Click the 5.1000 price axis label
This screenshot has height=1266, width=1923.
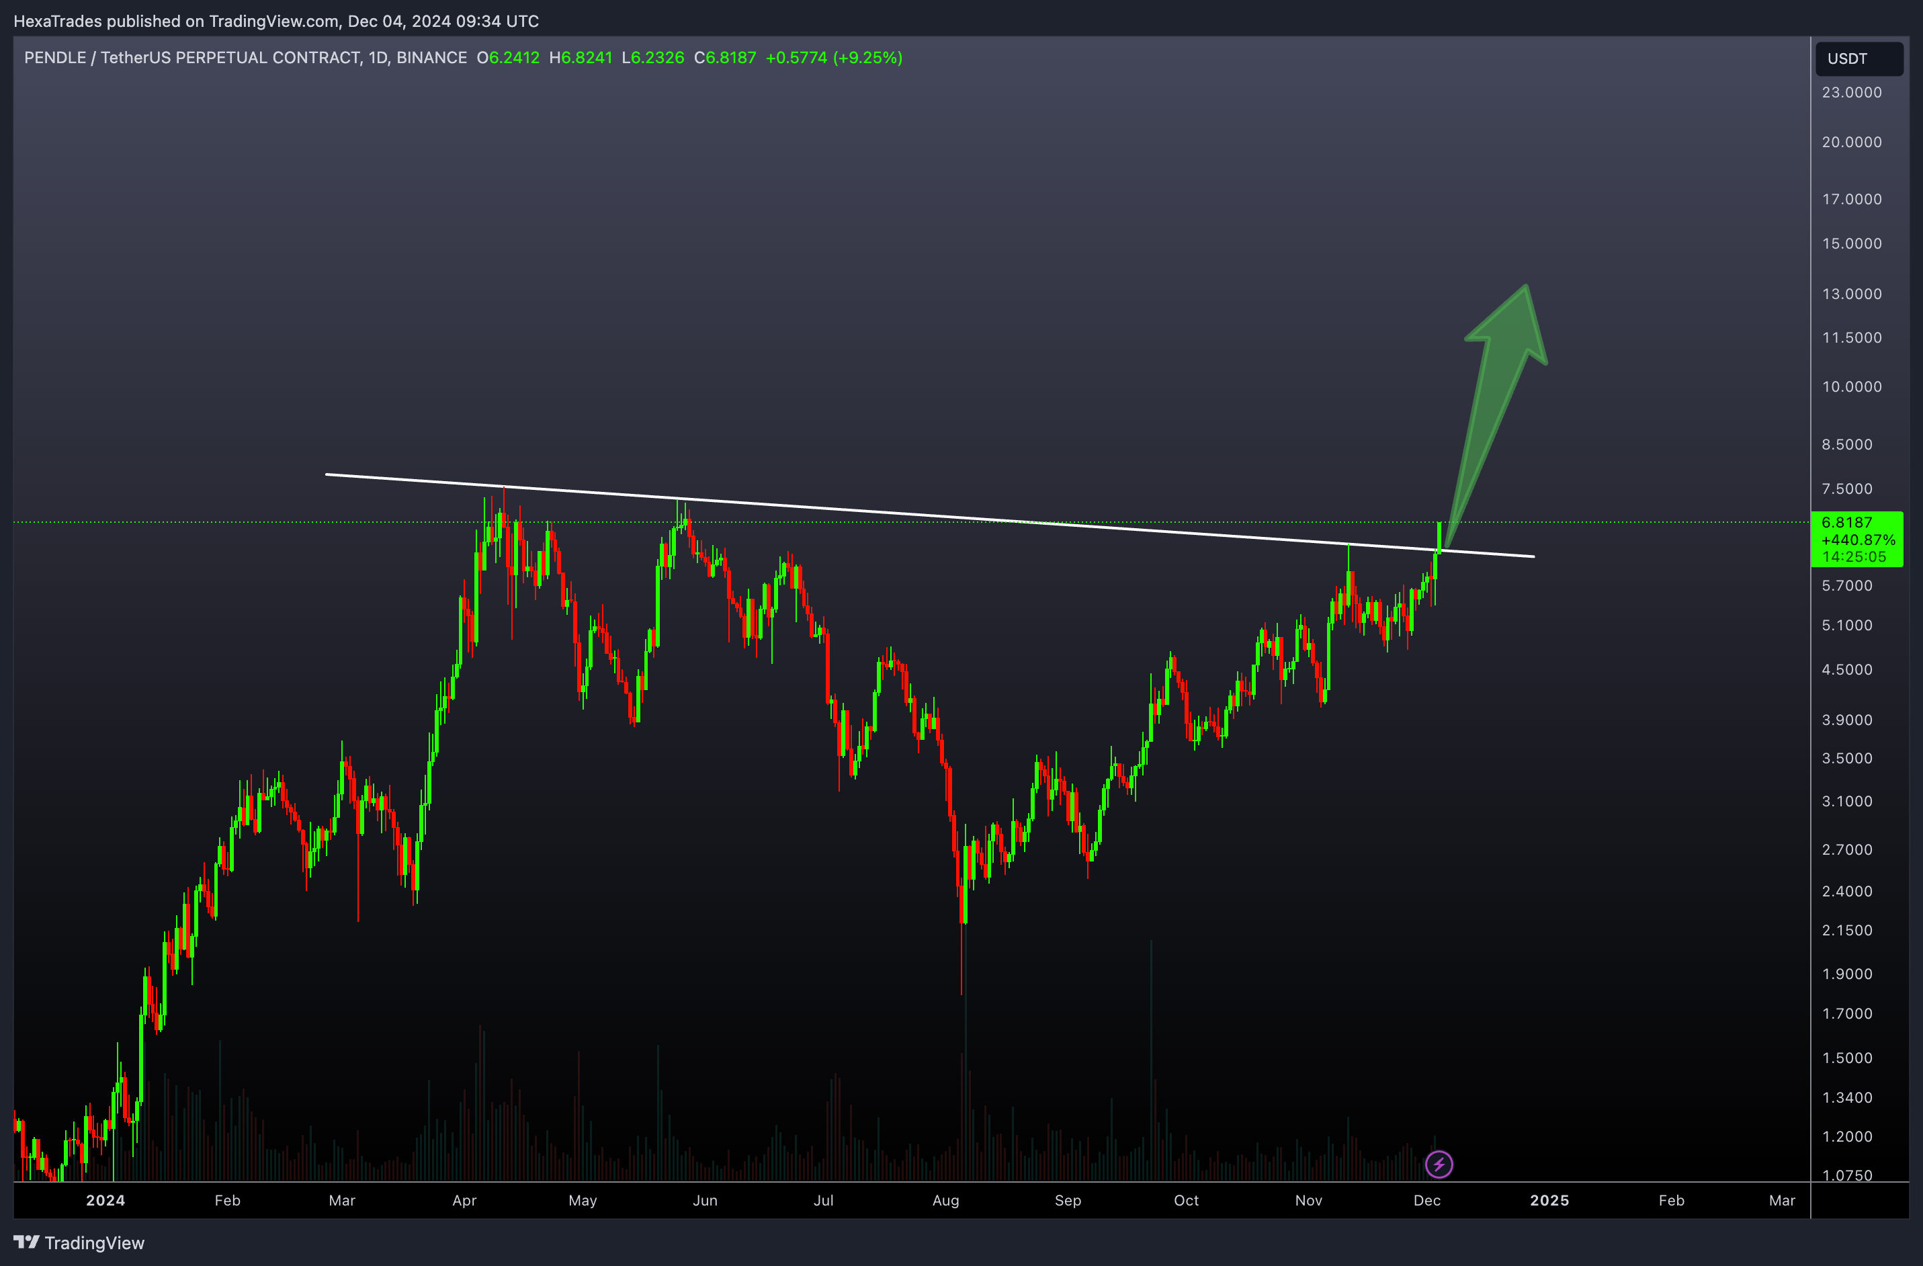click(x=1846, y=626)
